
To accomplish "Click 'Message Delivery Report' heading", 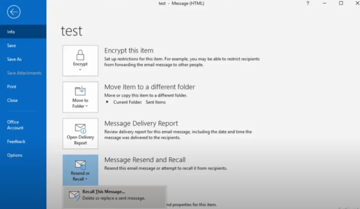I will click(141, 123).
